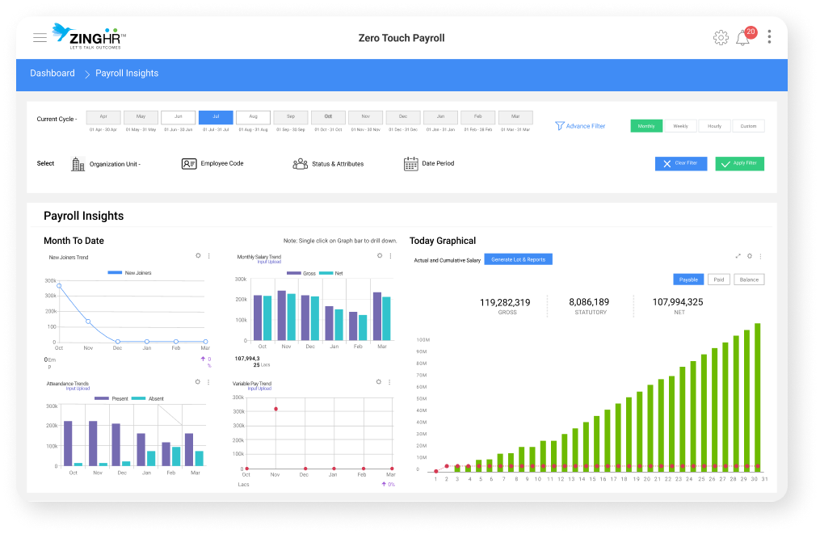The height and width of the screenshot is (534, 820).
Task: Click the Organization Unit building icon
Action: [78, 164]
